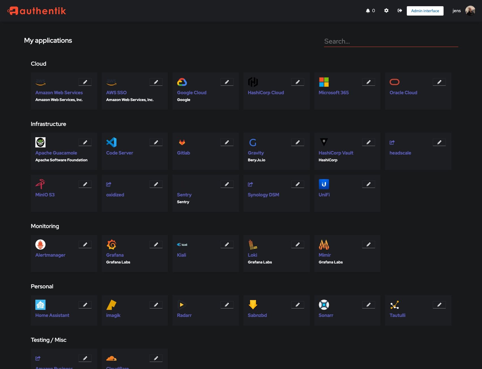Click edit pencil on HashiCorp Vault card
The width and height of the screenshot is (482, 369).
(x=368, y=142)
